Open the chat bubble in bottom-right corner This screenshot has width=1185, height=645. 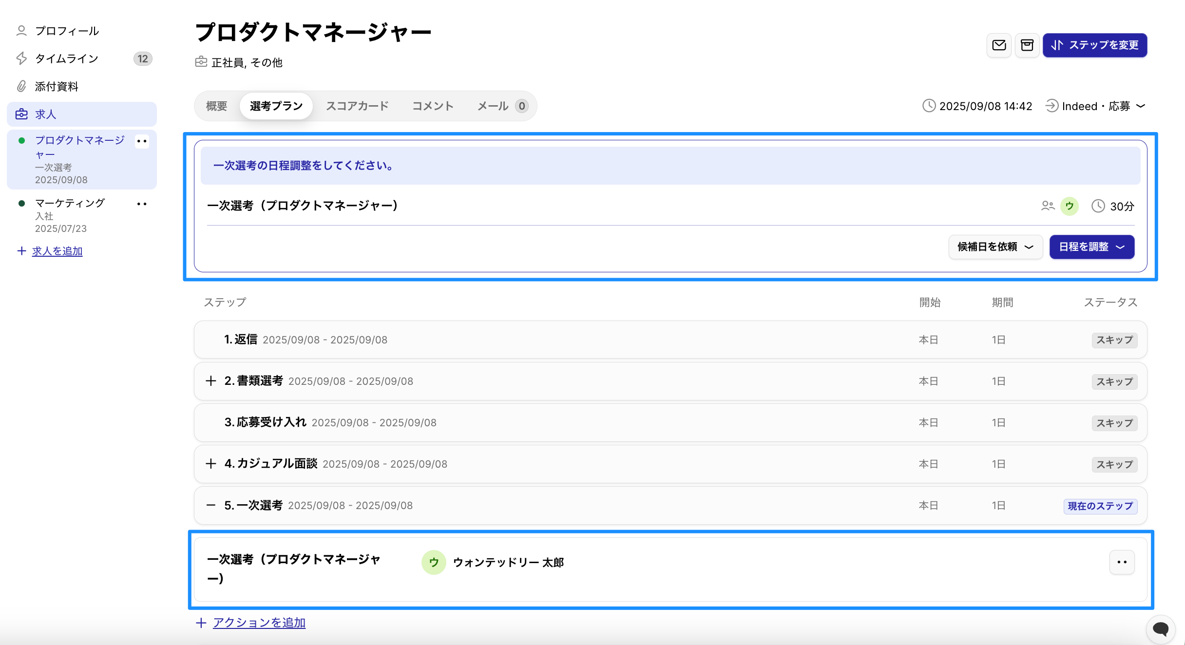point(1160,629)
